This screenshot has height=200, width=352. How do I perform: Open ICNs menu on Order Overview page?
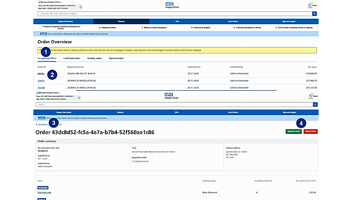(177, 21)
